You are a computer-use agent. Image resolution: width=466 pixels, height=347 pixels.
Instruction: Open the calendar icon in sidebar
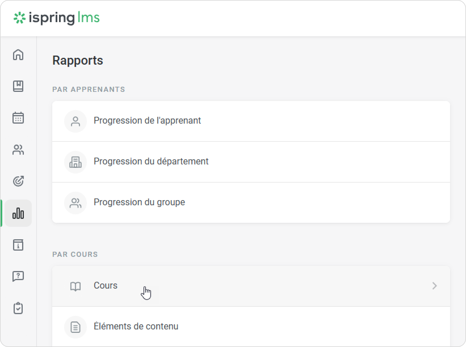pyautogui.click(x=18, y=118)
